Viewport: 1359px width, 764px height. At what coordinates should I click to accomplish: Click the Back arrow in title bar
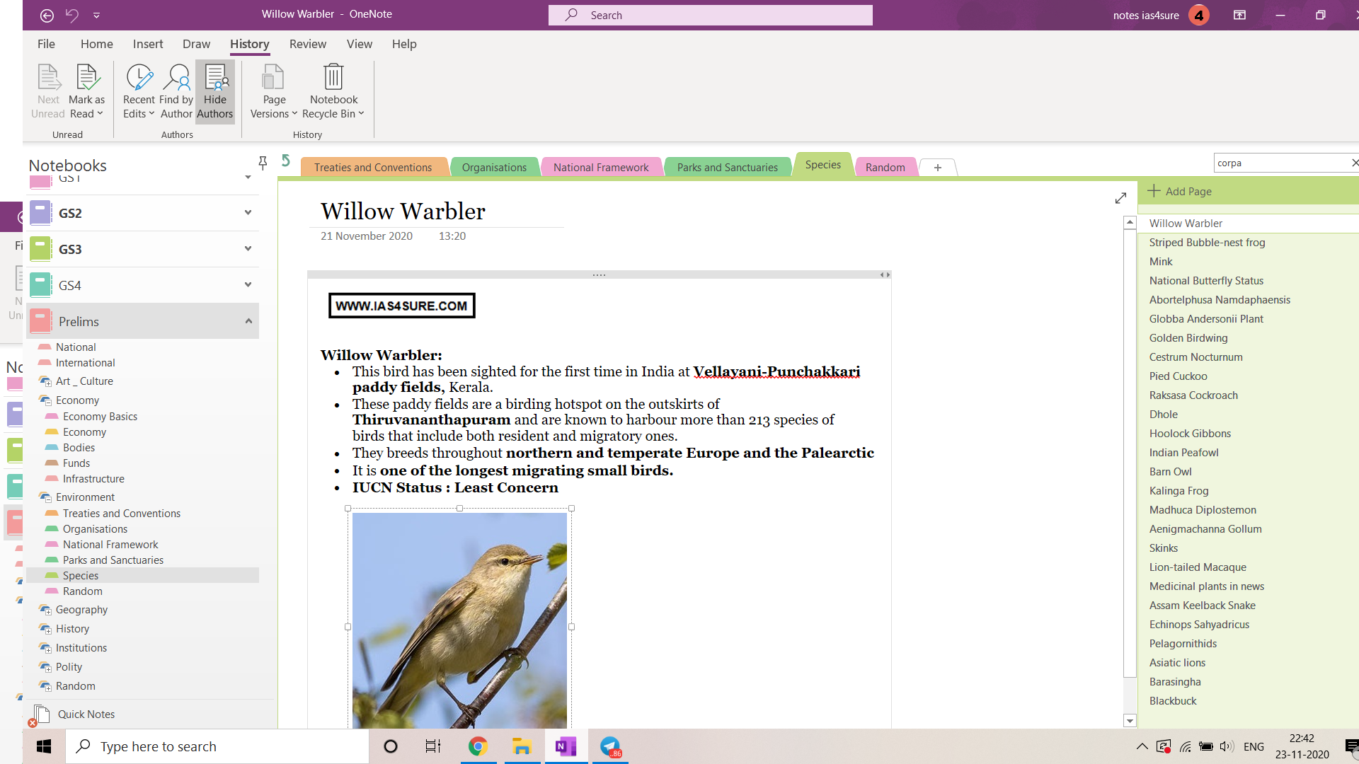tap(47, 15)
